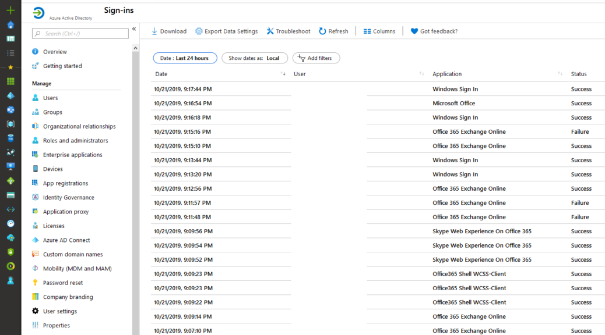The height and width of the screenshot is (335, 605).
Task: Click the User settings gear icon
Action: click(x=35, y=311)
